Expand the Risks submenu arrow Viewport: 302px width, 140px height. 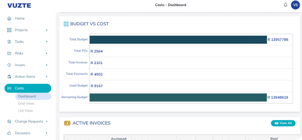click(x=47, y=53)
